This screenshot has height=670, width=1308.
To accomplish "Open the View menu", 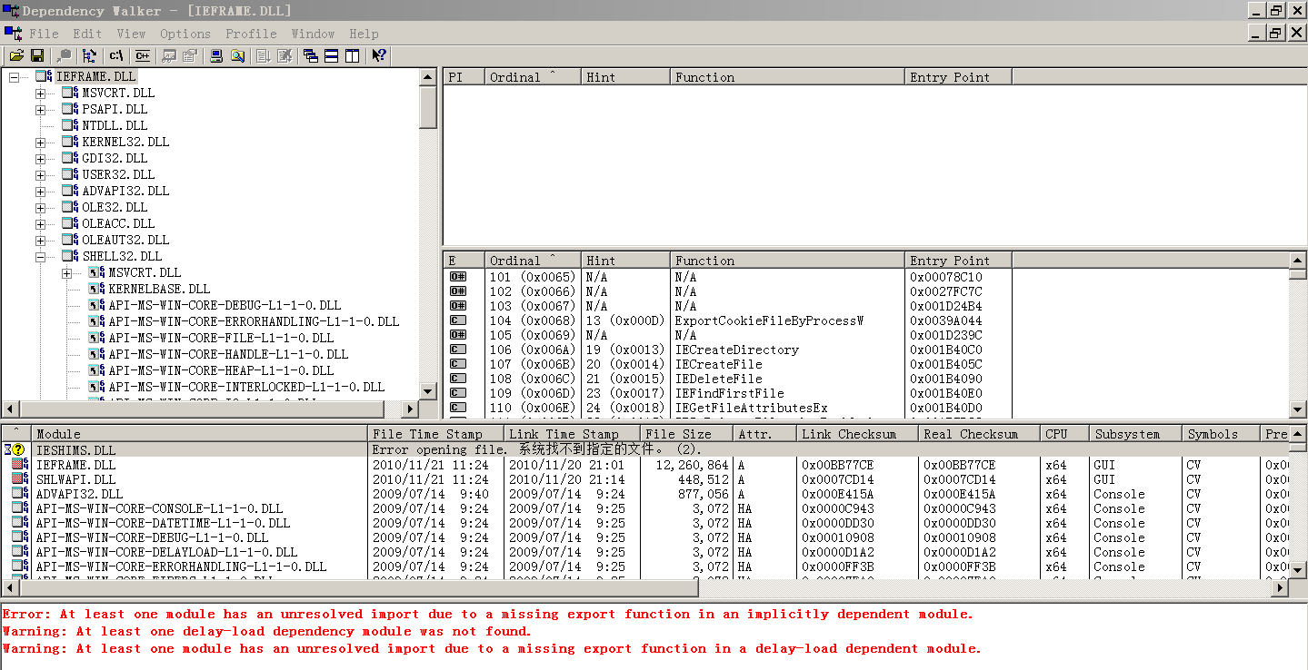I will coord(131,34).
